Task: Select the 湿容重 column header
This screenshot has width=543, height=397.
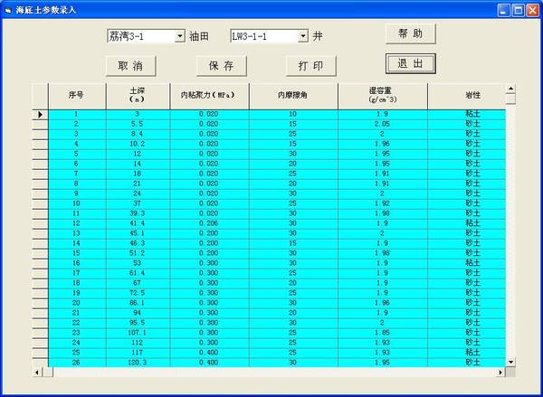Action: pyautogui.click(x=382, y=96)
